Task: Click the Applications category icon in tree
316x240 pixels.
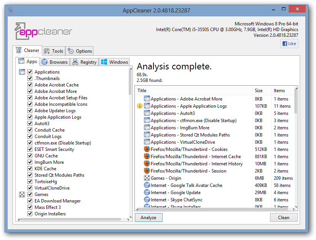Action: pyautogui.click(x=22, y=72)
